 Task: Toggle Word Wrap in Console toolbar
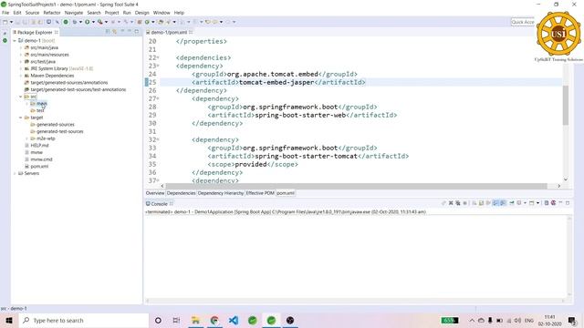488,203
